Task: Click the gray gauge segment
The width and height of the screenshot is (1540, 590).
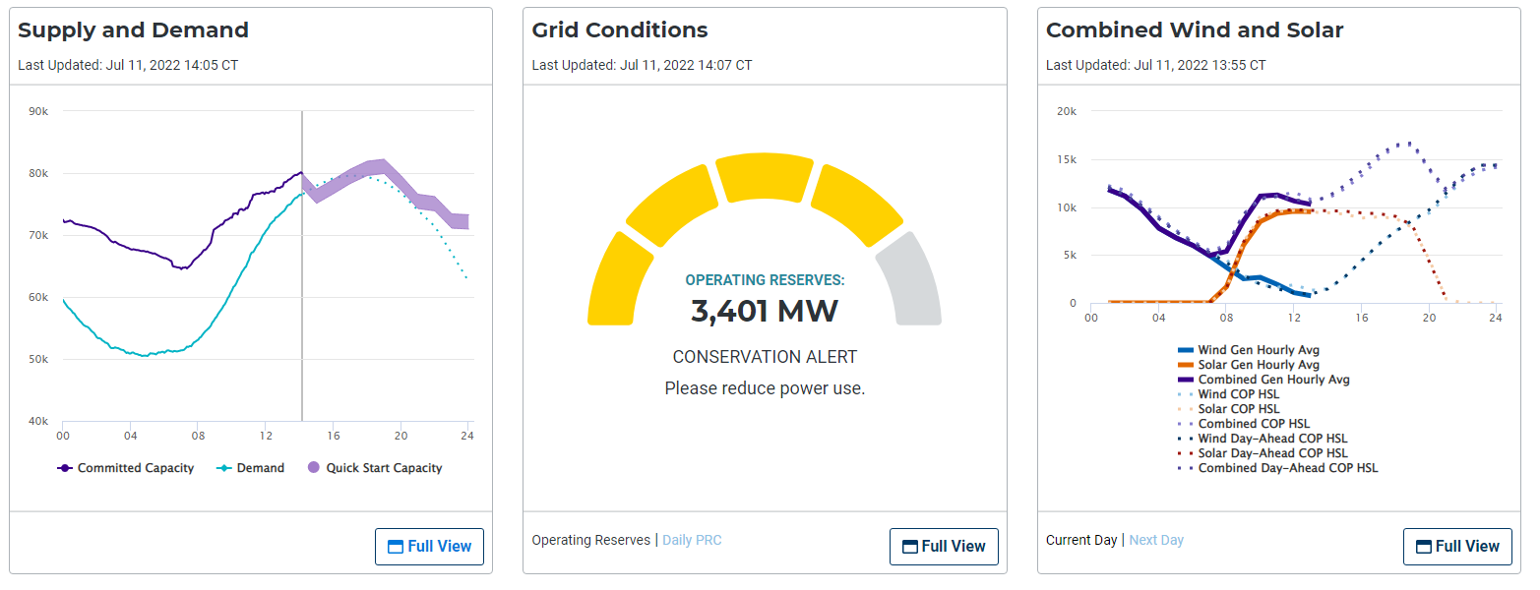Action: click(x=911, y=280)
